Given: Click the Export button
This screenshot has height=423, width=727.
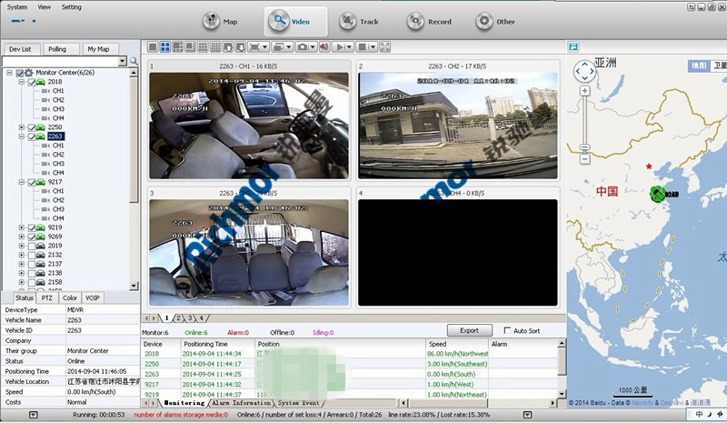Looking at the screenshot, I should pos(469,330).
